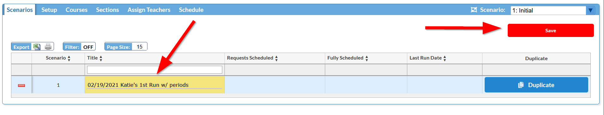This screenshot has width=604, height=115.
Task: Click the fullscreen icon beside Scenario label
Action: (474, 10)
